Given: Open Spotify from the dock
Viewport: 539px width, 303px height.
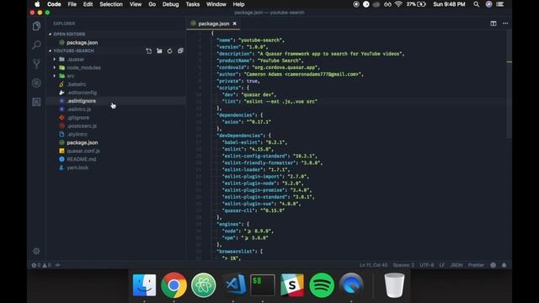Looking at the screenshot, I should click(322, 284).
